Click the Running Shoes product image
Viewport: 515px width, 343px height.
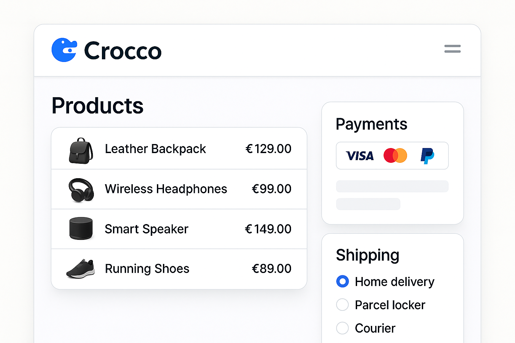coord(80,269)
